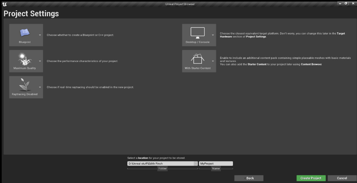Go back with the Back button

[249, 178]
